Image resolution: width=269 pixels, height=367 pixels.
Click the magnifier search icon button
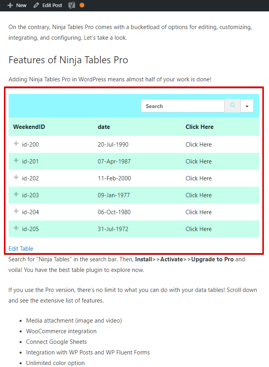click(233, 106)
